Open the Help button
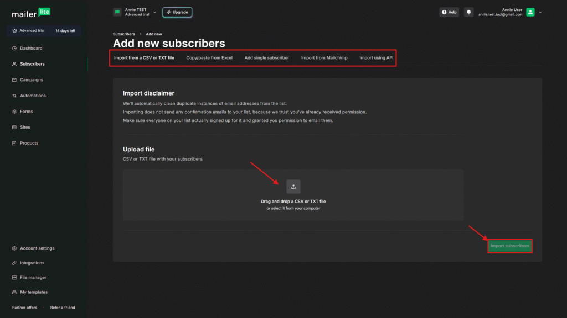The image size is (567, 318). 449,12
